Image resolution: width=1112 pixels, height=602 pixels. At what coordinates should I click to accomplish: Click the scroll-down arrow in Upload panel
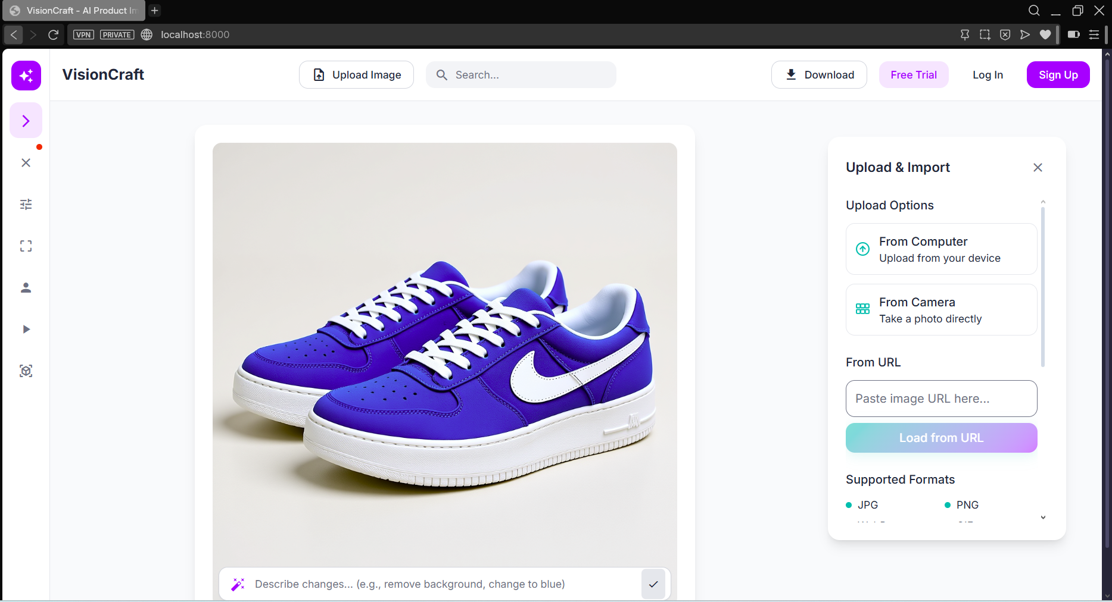[1043, 518]
